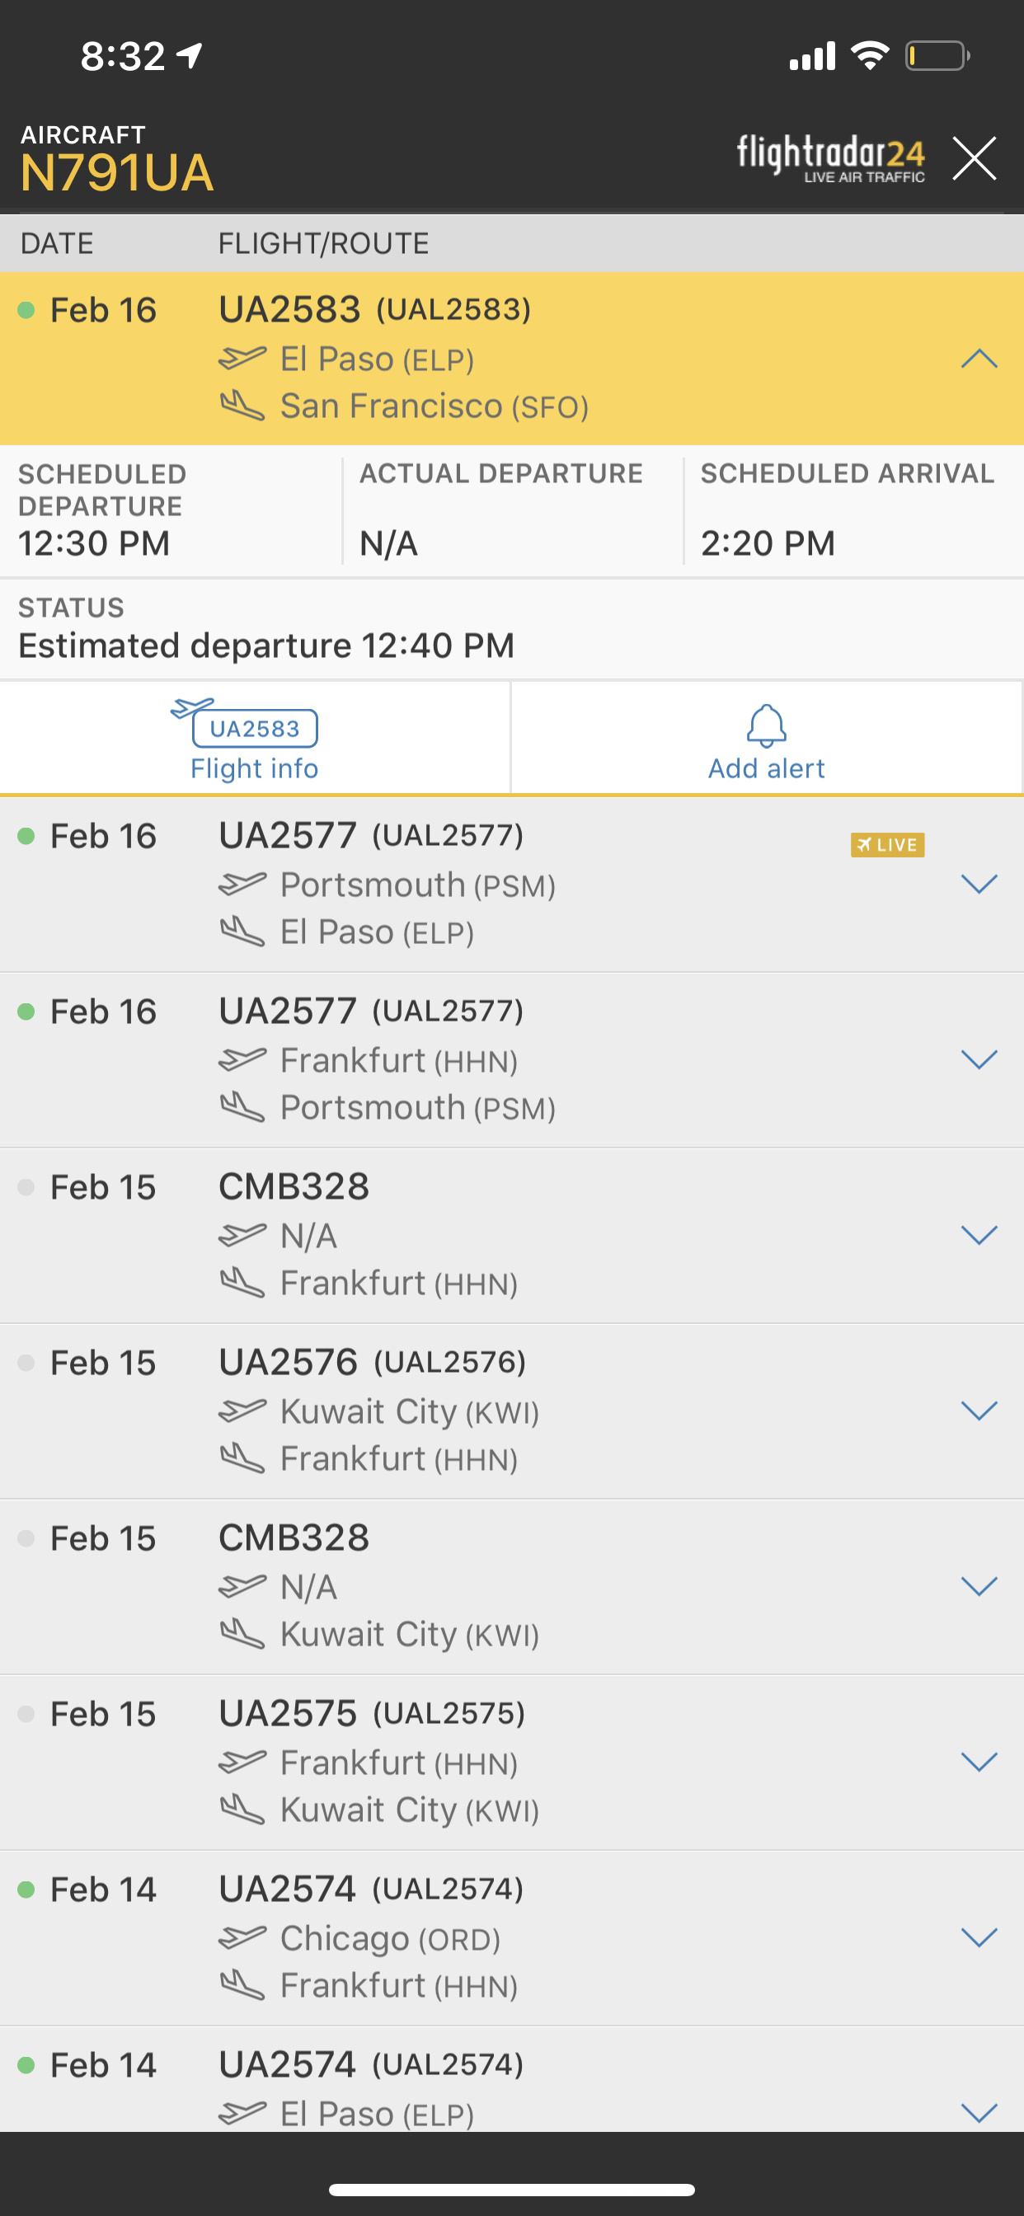Tap the Wi-Fi status icon
The width and height of the screenshot is (1024, 2216).
click(869, 57)
